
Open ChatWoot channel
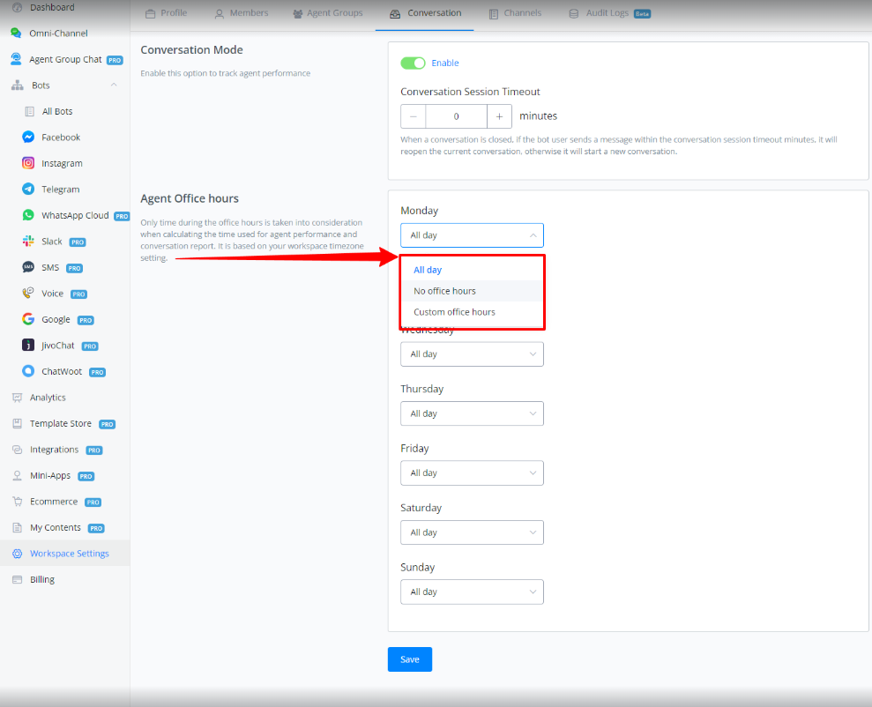[60, 372]
